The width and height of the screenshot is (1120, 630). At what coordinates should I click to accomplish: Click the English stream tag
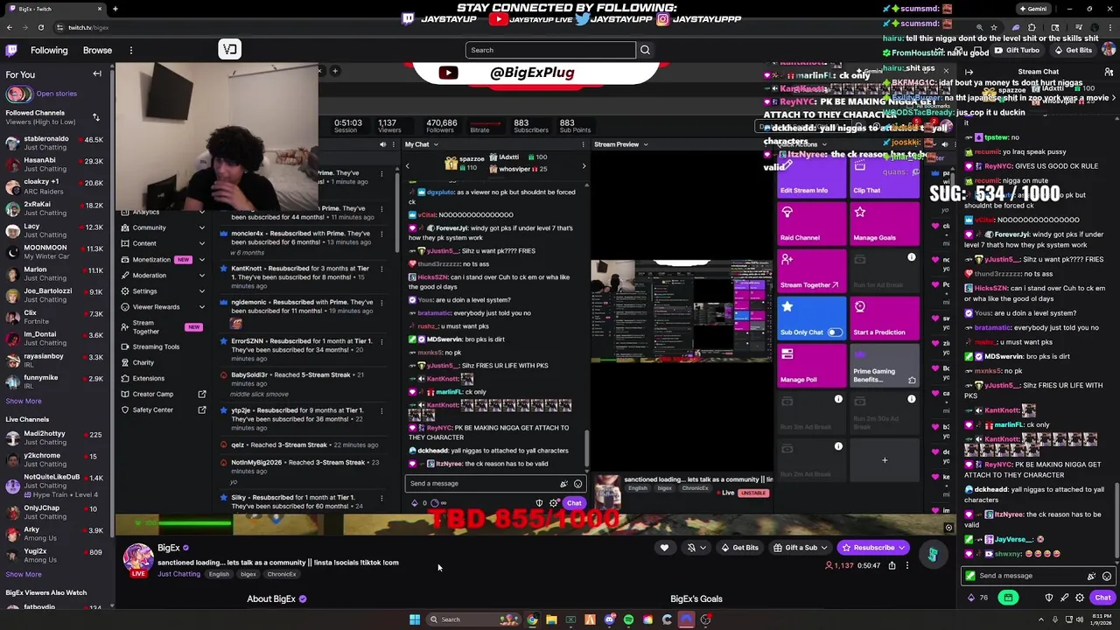coord(219,574)
